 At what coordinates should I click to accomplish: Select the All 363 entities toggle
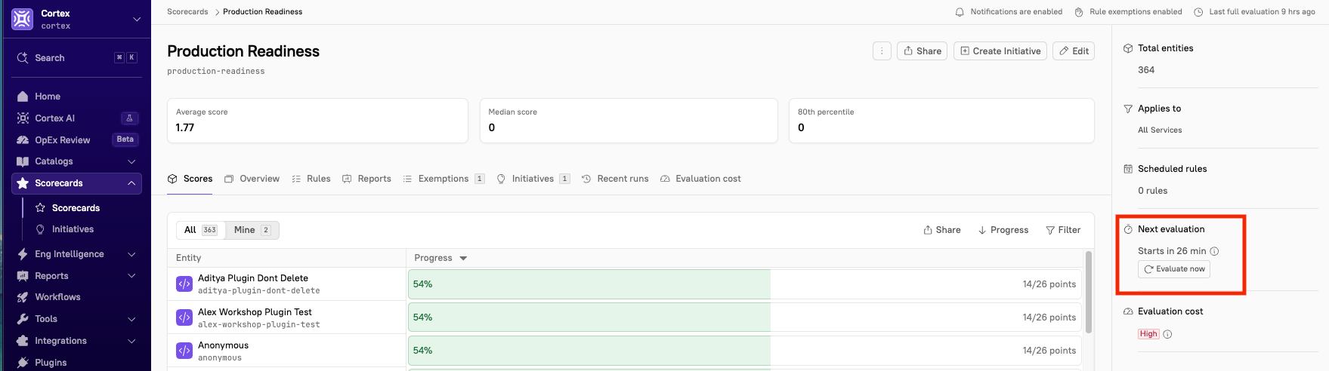click(201, 230)
